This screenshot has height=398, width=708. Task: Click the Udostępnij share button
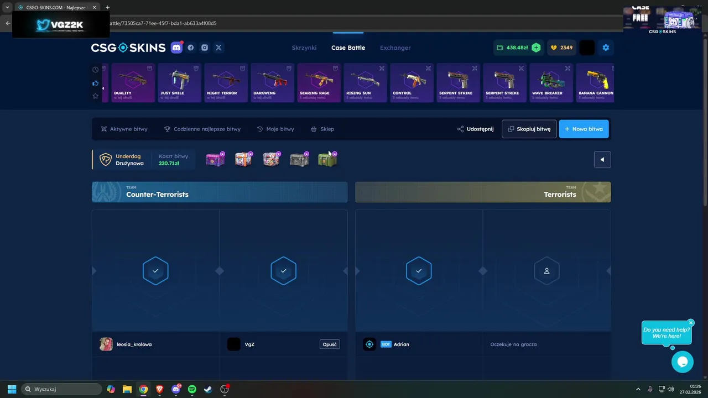coord(475,129)
